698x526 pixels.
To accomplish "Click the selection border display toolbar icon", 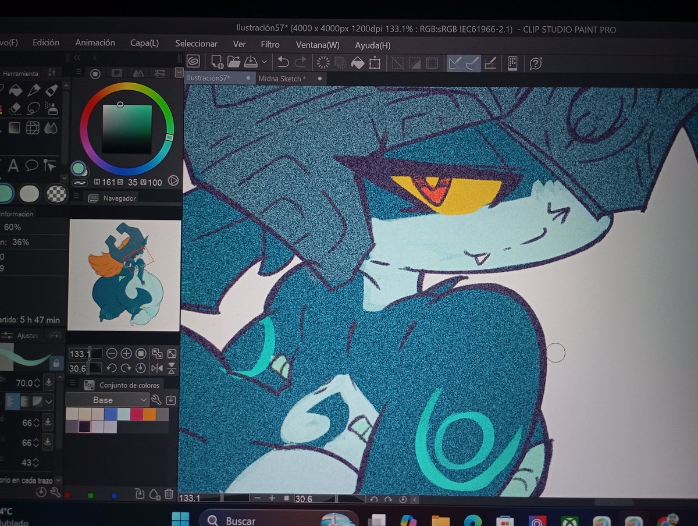I will [x=432, y=63].
